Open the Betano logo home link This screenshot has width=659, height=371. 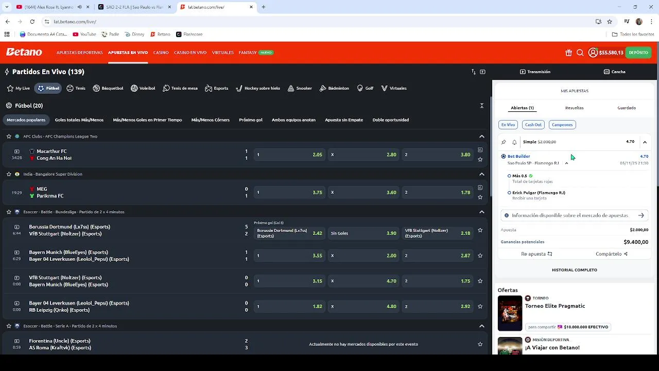point(24,52)
